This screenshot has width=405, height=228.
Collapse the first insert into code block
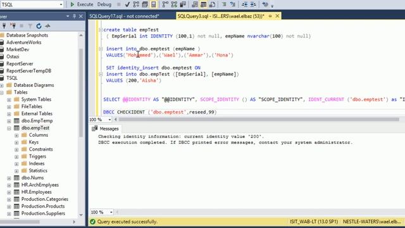coord(101,49)
